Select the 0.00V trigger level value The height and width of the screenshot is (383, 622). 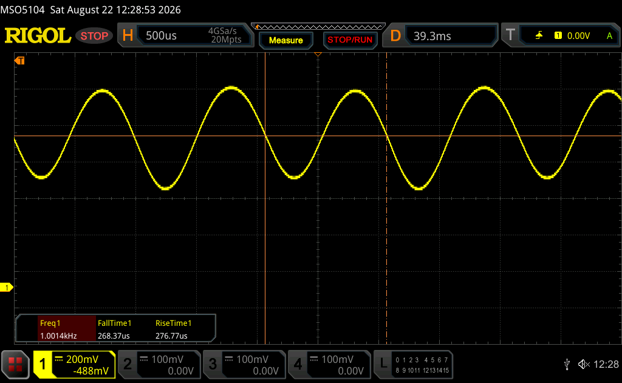point(578,36)
